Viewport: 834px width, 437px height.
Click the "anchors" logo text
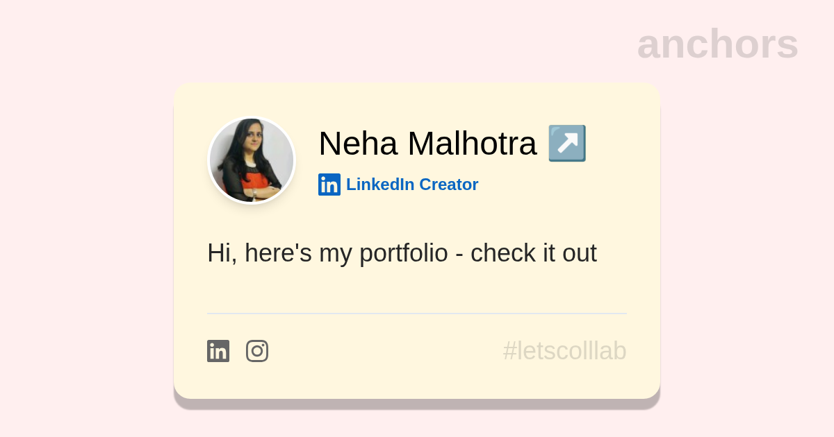point(717,44)
